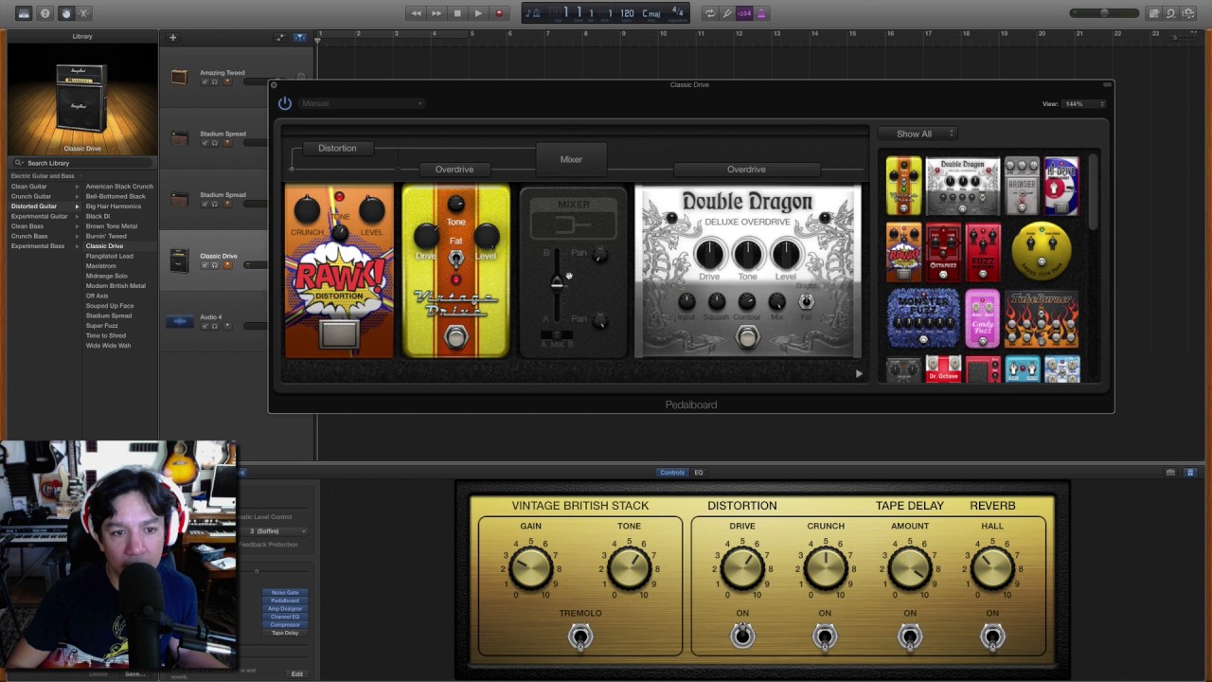The height and width of the screenshot is (682, 1212).
Task: Click the Search Library field
Action: 82,163
